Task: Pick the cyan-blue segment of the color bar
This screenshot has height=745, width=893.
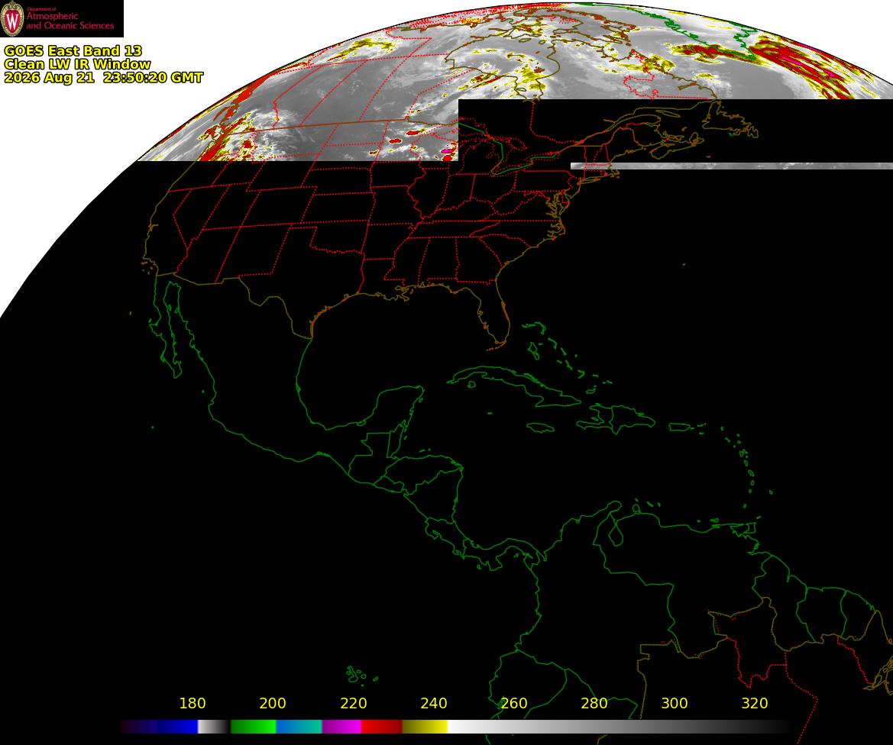Action: click(x=299, y=726)
